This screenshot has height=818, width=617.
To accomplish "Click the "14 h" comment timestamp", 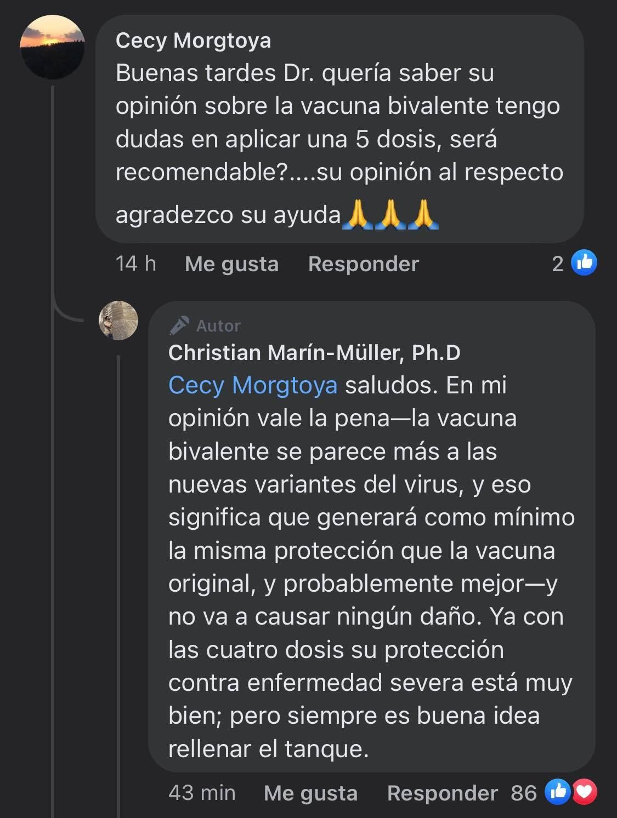I will [135, 264].
